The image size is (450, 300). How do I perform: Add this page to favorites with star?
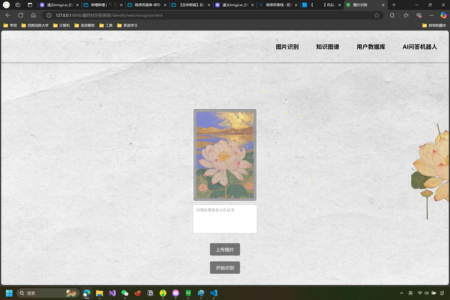(x=376, y=16)
